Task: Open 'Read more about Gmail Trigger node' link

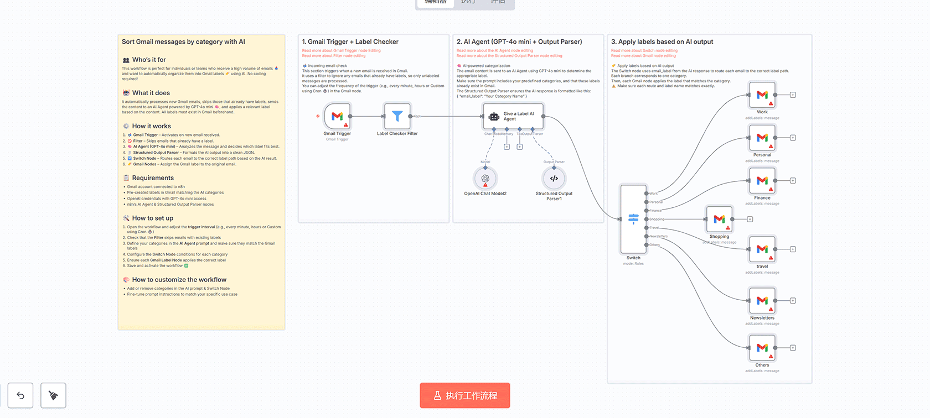Action: click(341, 50)
